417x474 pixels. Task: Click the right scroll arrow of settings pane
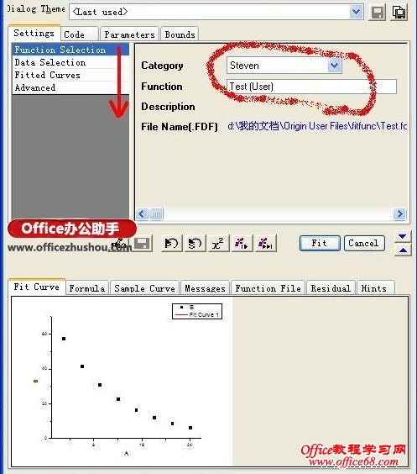click(x=399, y=214)
